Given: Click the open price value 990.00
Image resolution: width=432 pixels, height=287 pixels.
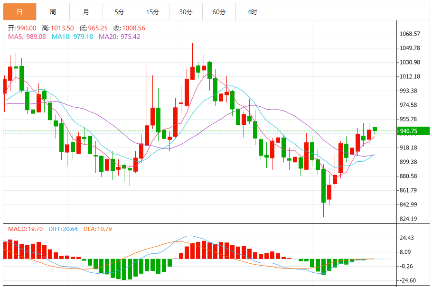Looking at the screenshot, I should [27, 28].
